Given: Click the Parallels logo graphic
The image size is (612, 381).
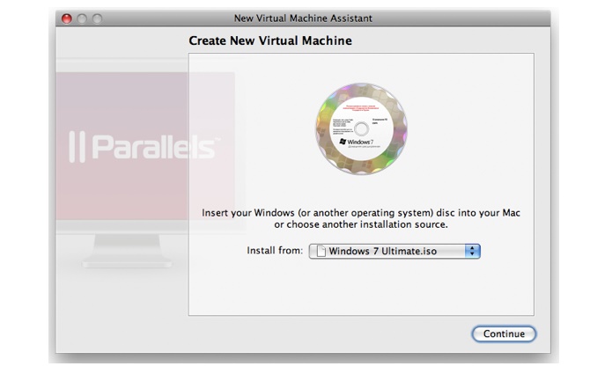Looking at the screenshot, I should click(144, 147).
